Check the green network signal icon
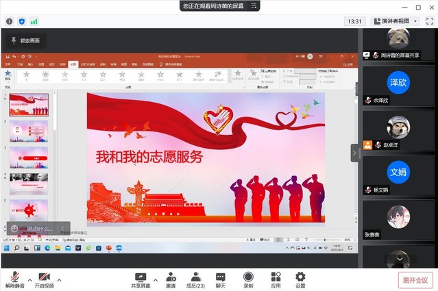438x291 pixels. pos(34,21)
